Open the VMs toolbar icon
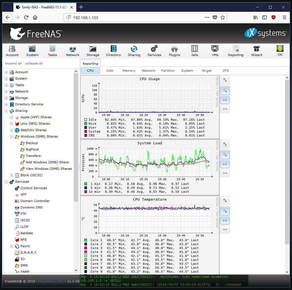The height and width of the screenshot is (290, 292). [x=215, y=51]
